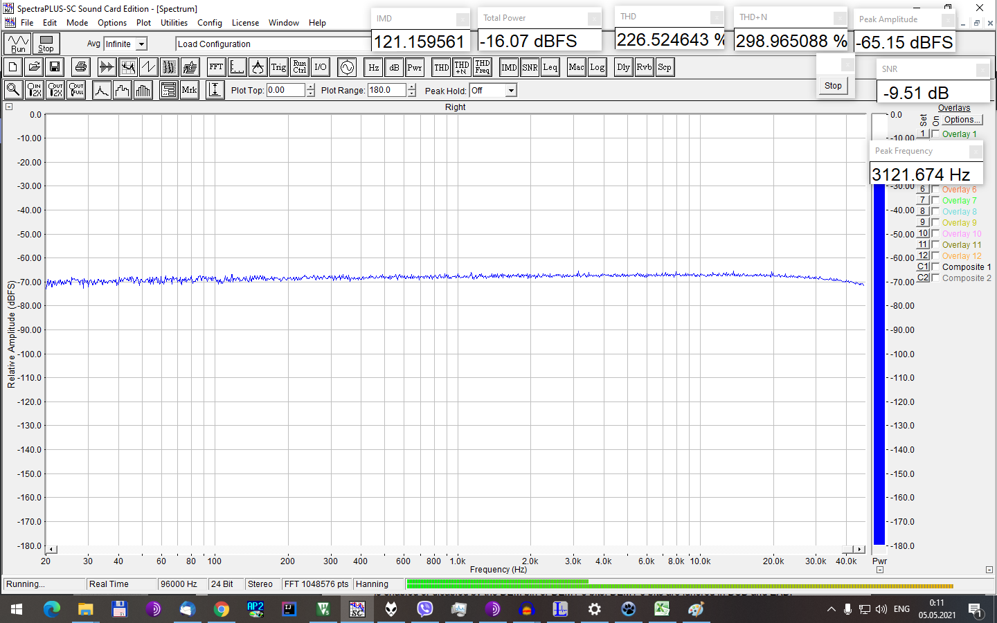Open the Config menu
997x623 pixels.
tap(210, 23)
